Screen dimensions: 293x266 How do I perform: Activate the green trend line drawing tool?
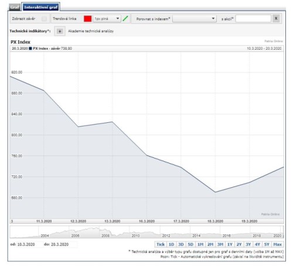125,19
